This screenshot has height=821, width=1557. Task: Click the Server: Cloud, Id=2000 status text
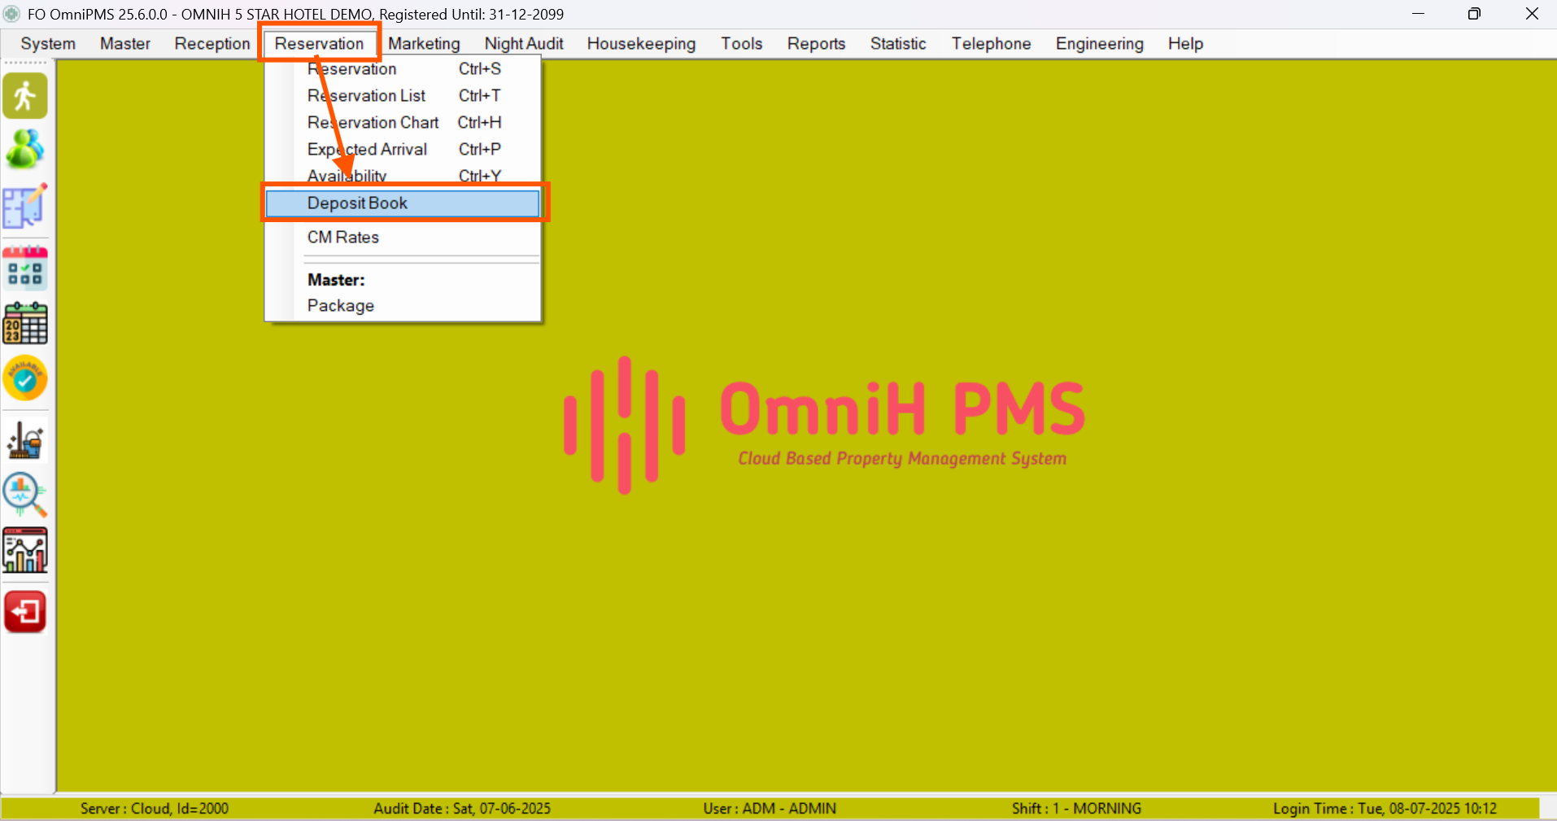click(155, 809)
